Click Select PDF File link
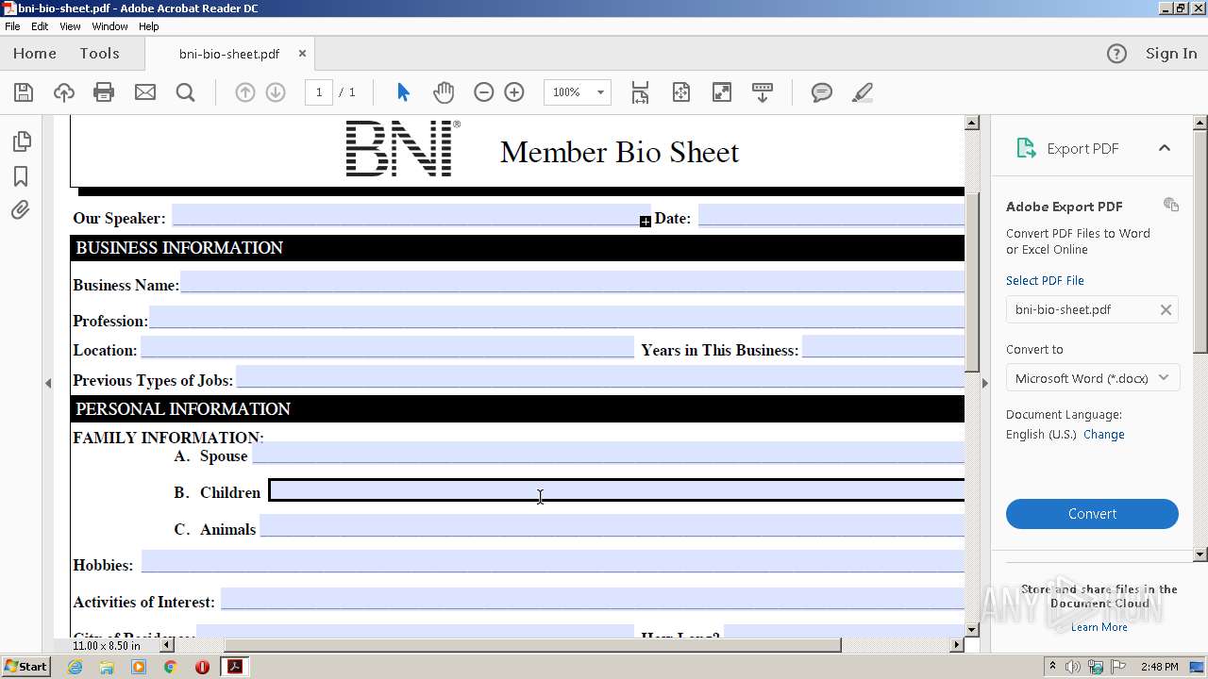The image size is (1208, 679). coord(1045,280)
